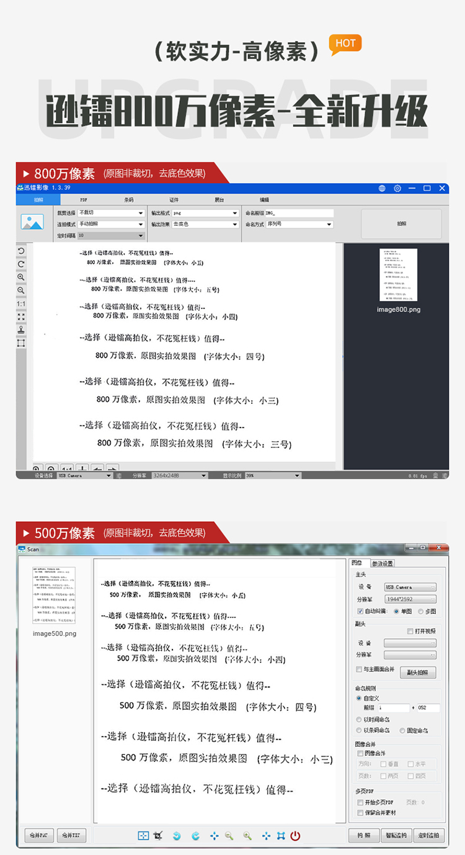The image size is (465, 855).
Task: Open the 命名方式 序列号 dropdown
Action: click(x=299, y=224)
